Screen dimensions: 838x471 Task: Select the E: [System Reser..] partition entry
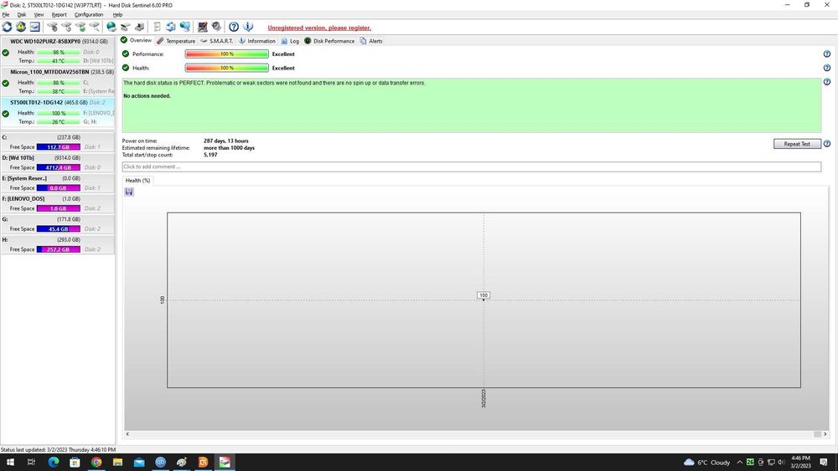point(58,183)
